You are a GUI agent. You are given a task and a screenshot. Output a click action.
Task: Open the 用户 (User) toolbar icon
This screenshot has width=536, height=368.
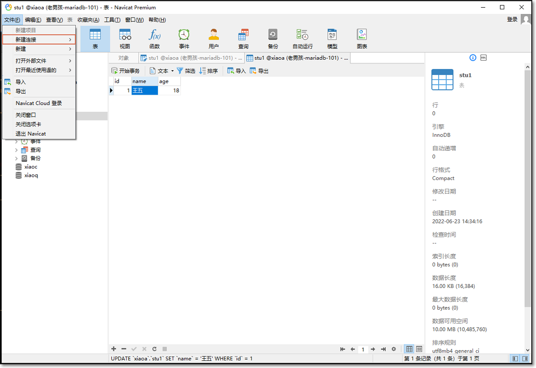(x=214, y=39)
